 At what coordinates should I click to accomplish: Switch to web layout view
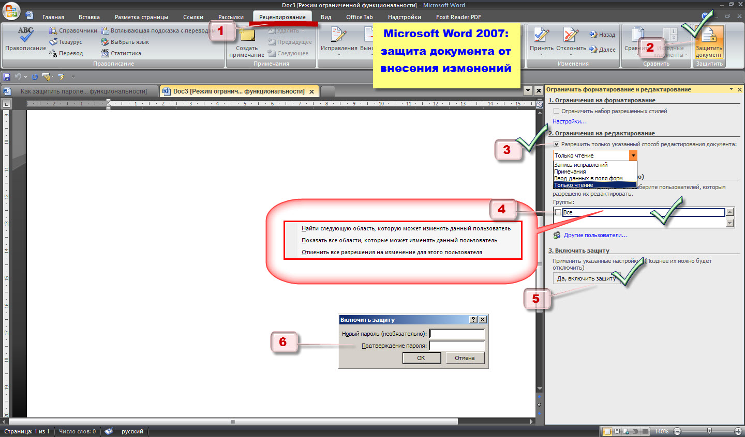(626, 431)
